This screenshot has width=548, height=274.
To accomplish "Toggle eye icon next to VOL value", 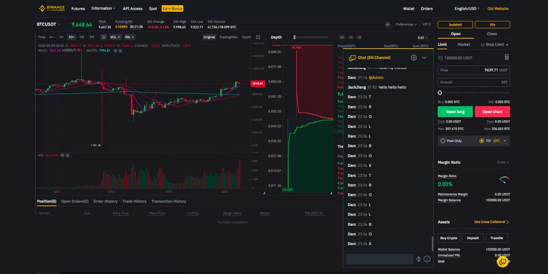I will tap(62, 155).
